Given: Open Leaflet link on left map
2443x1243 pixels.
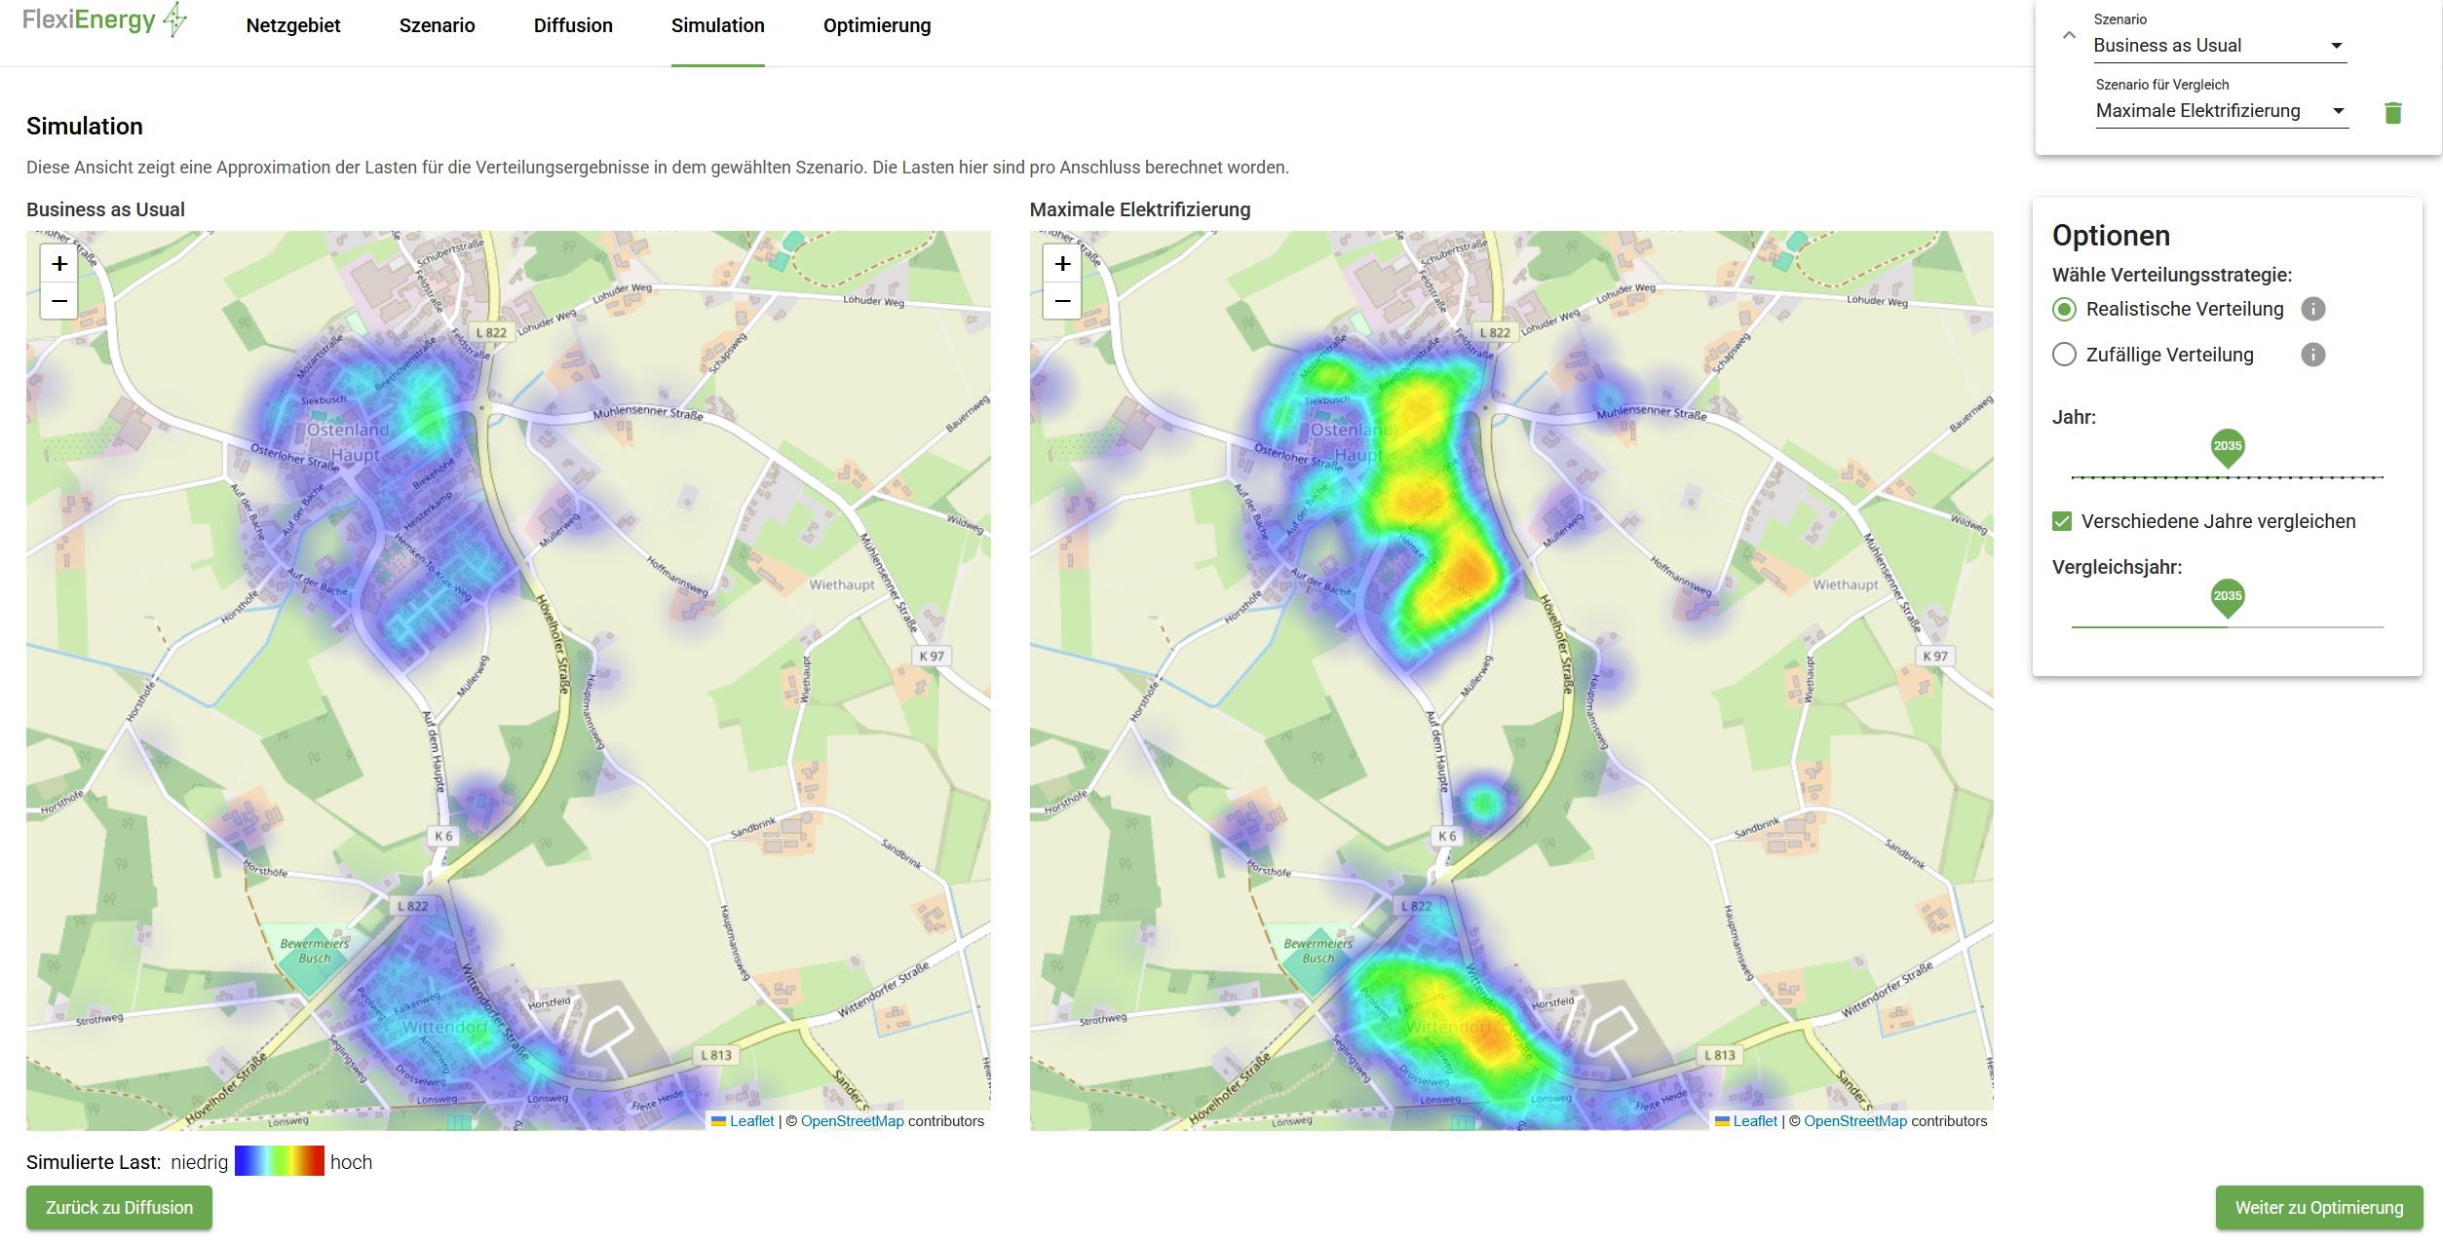Looking at the screenshot, I should point(751,1121).
